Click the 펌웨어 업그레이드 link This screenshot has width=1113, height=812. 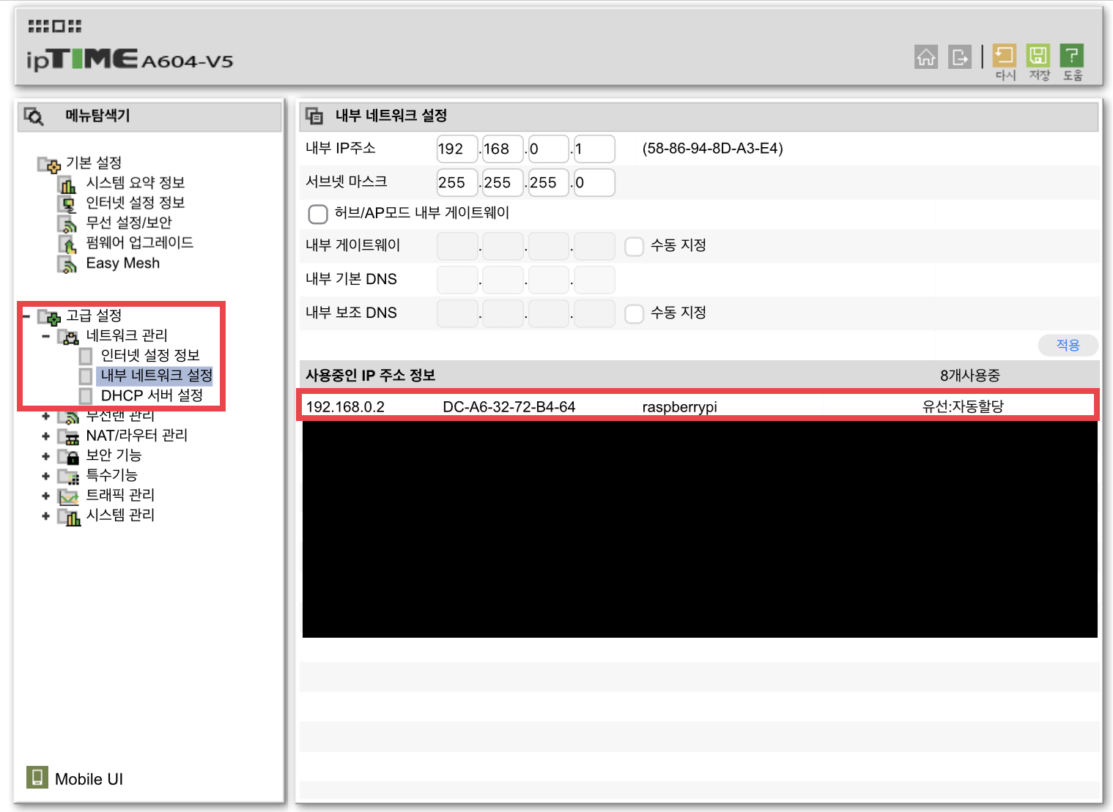pos(139,242)
